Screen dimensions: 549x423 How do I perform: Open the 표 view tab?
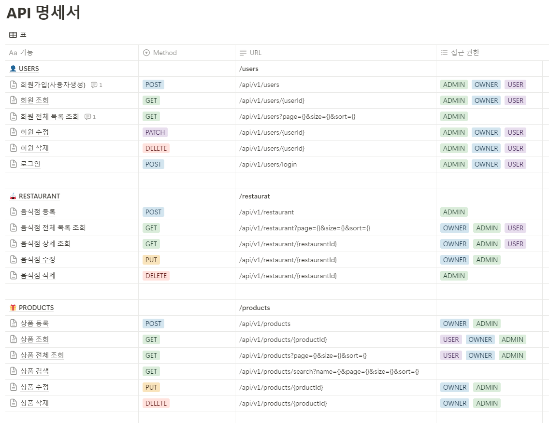tap(18, 35)
